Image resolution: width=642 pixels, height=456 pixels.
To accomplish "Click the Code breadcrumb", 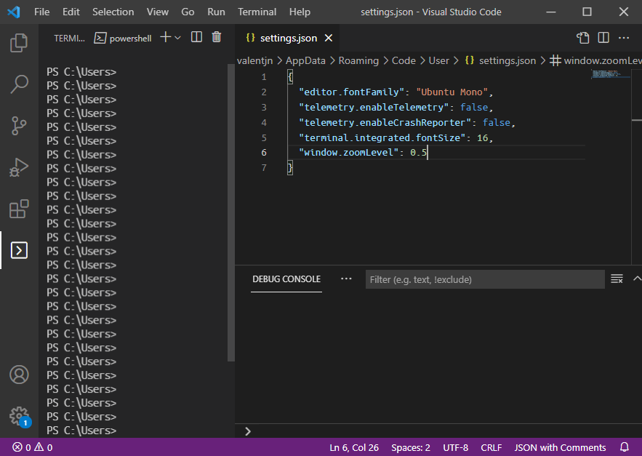I will coord(404,60).
